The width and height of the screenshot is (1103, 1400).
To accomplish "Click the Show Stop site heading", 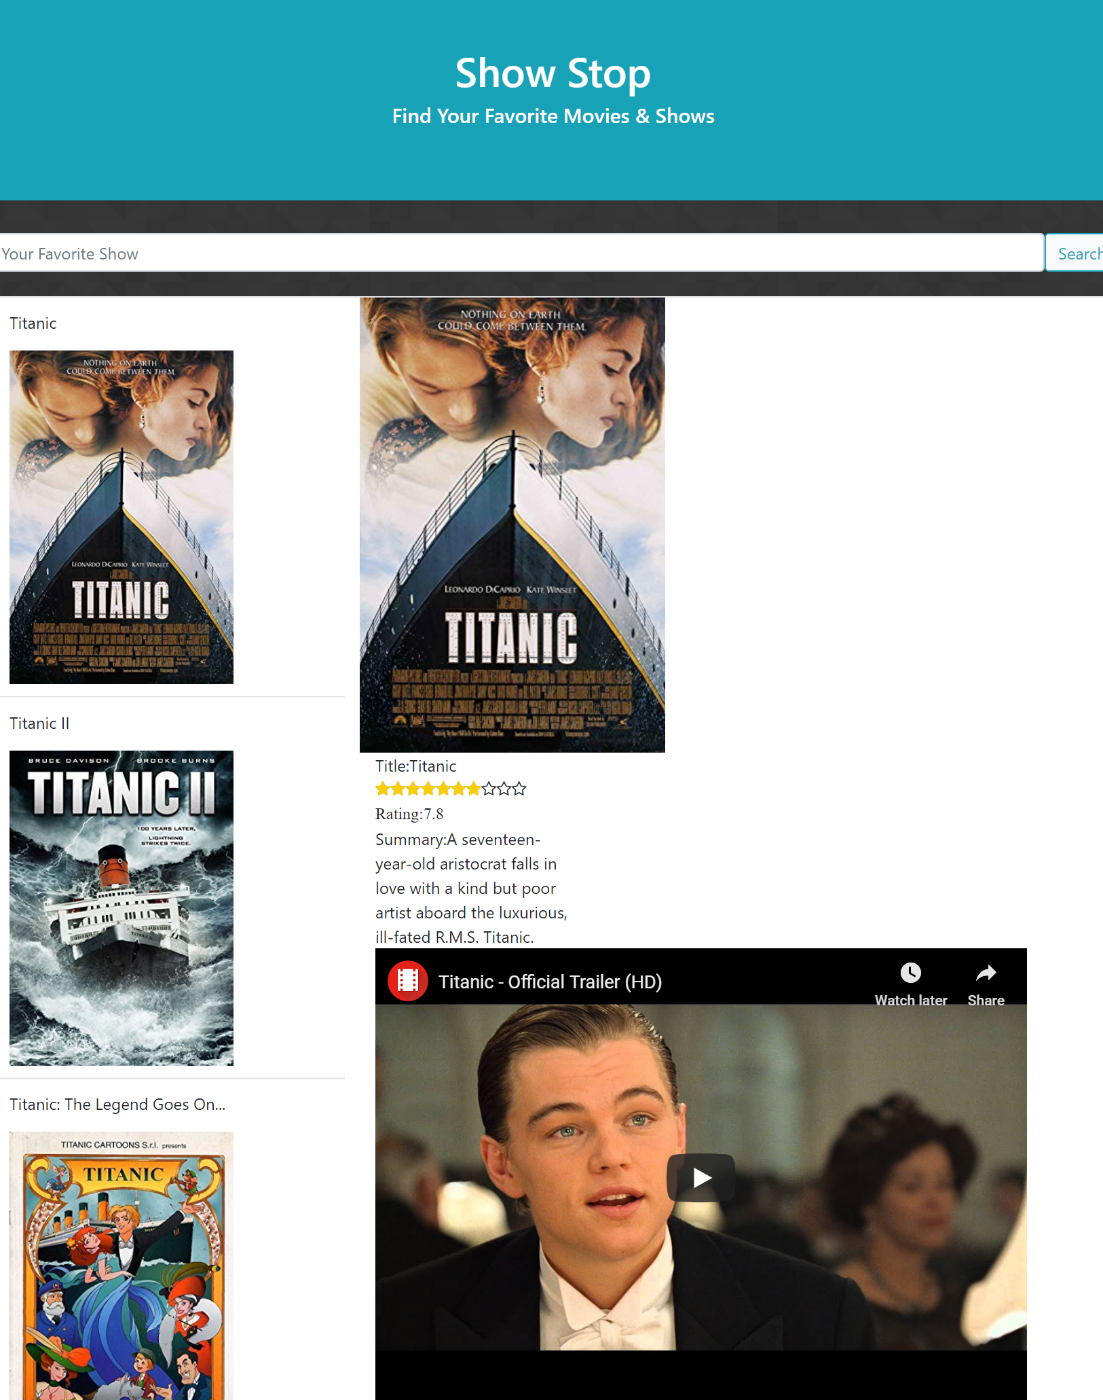I will (x=553, y=73).
